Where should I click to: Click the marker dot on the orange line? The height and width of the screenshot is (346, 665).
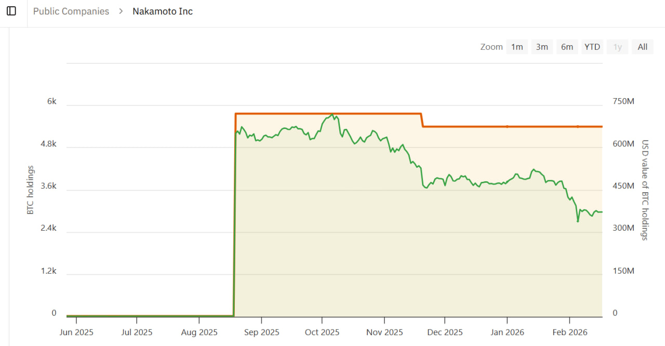pos(507,126)
